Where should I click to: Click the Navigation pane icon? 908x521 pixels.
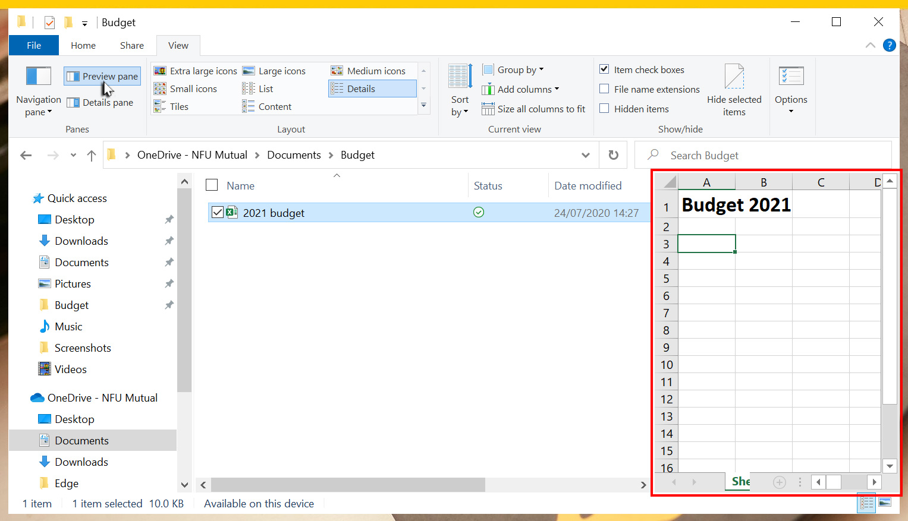pos(39,77)
